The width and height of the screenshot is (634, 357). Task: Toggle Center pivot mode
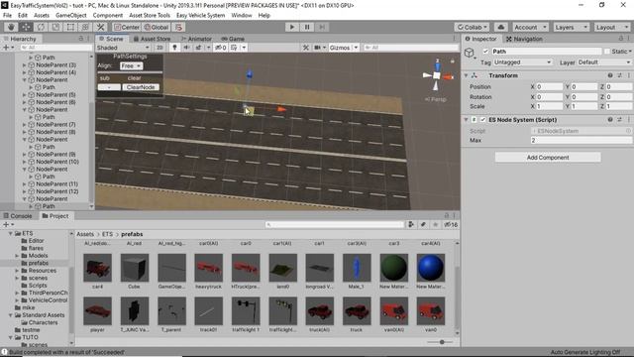coord(127,27)
